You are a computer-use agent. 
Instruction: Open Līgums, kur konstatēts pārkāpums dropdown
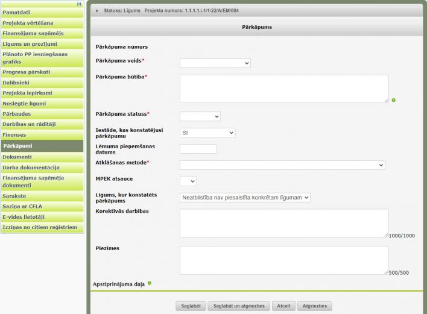click(x=244, y=197)
